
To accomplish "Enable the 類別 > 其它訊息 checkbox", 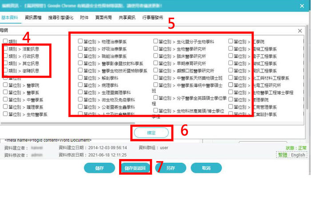I will pyautogui.click(x=5, y=64).
